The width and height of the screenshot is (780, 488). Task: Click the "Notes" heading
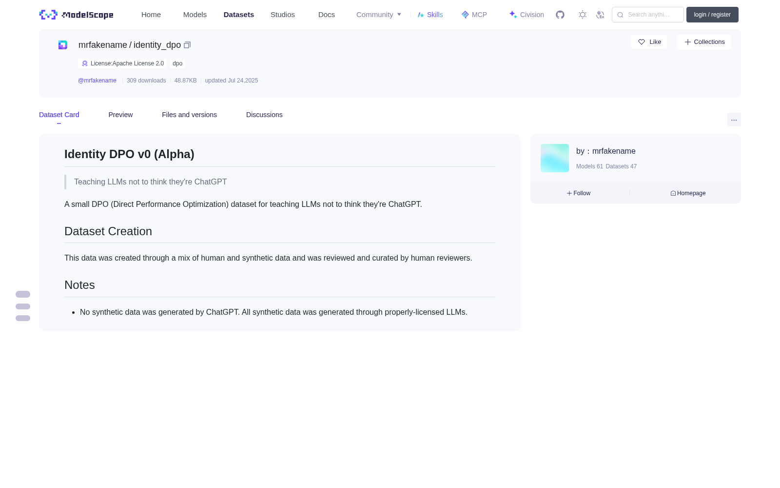tap(79, 285)
